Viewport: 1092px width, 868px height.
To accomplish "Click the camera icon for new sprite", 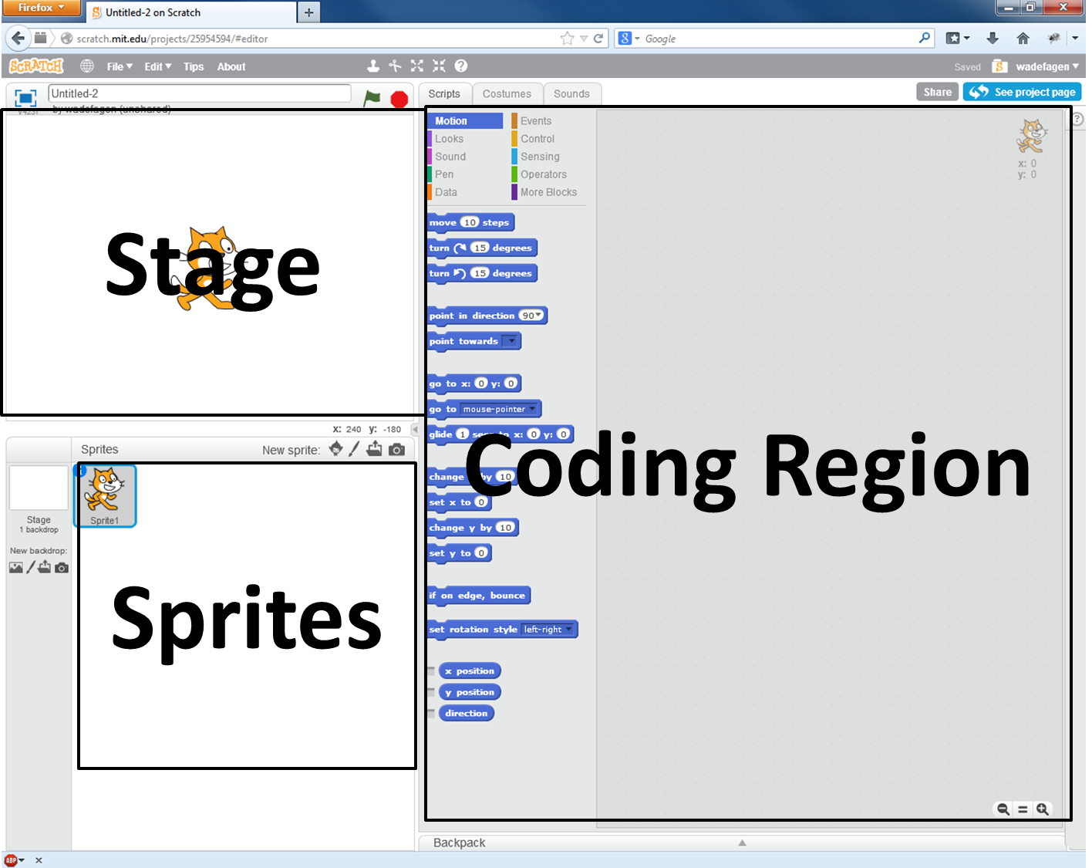I will point(396,450).
